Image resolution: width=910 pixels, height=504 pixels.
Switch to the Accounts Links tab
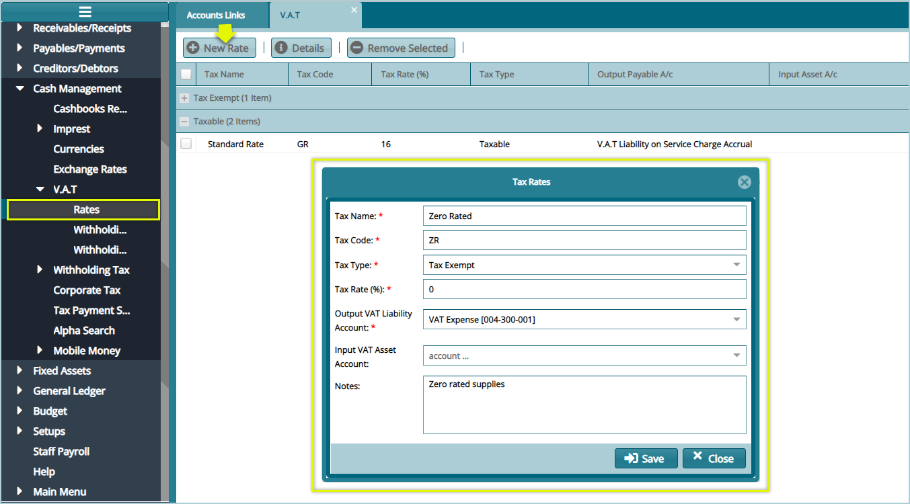coord(223,15)
